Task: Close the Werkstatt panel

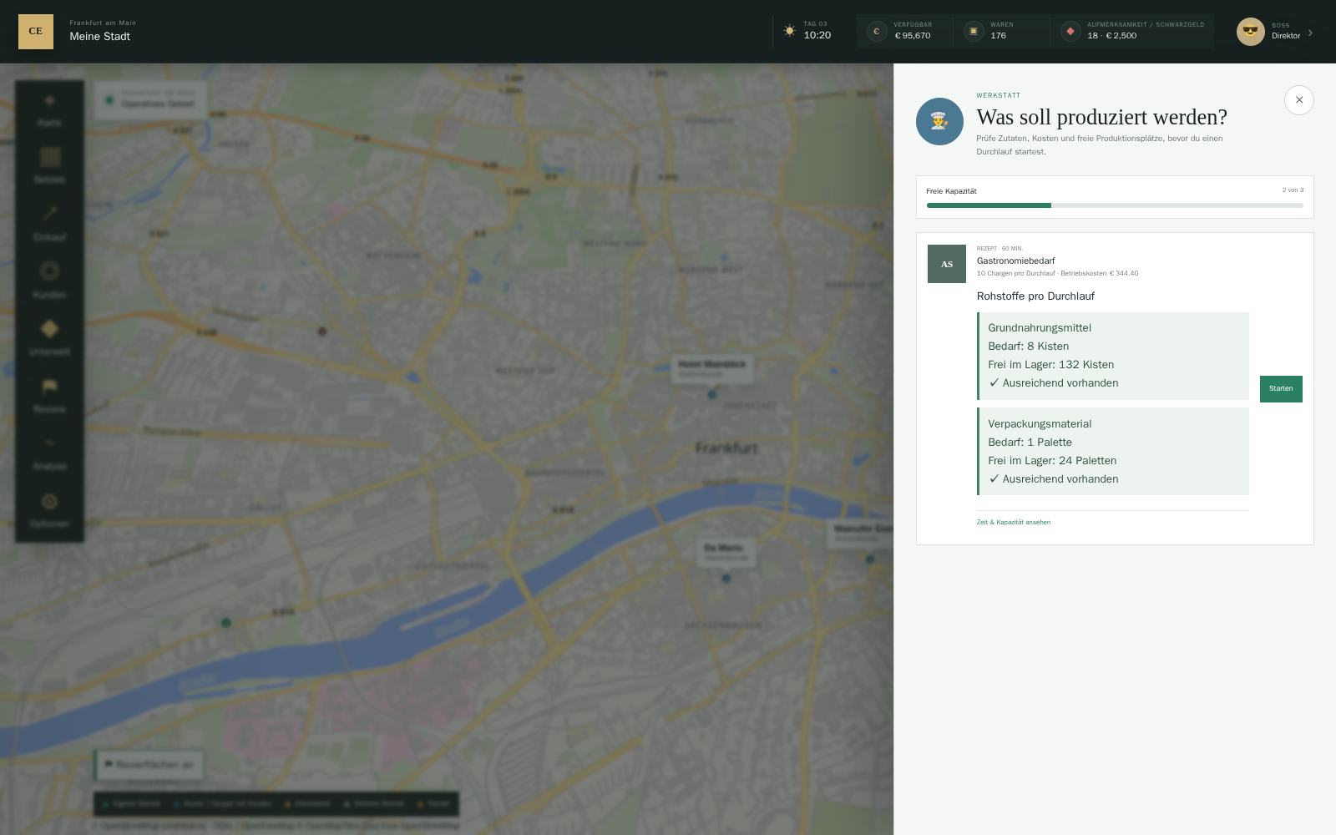Action: (1299, 100)
